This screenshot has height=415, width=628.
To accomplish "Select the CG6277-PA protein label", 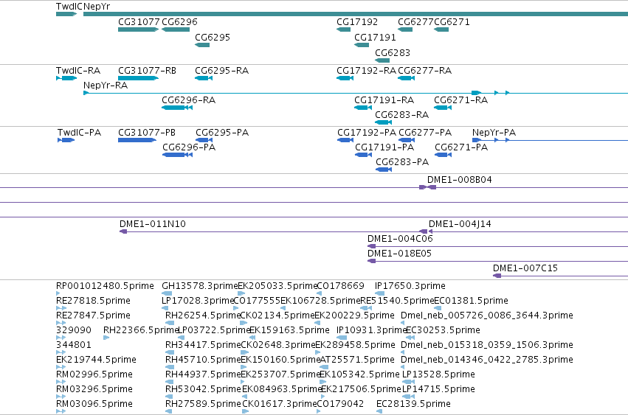I will [425, 133].
